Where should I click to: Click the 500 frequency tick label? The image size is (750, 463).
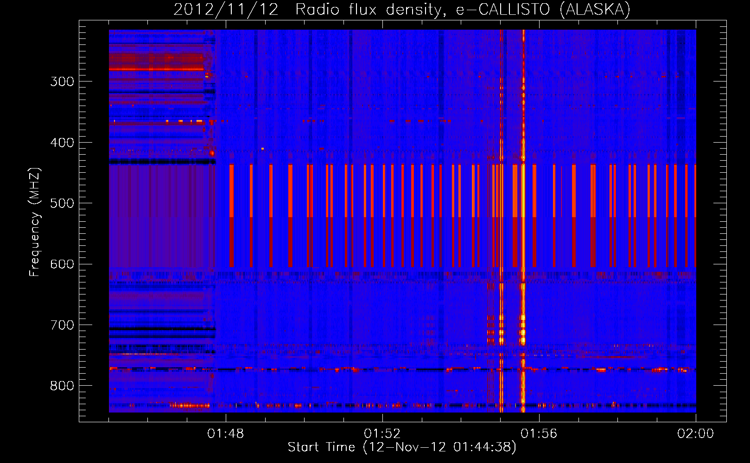(x=62, y=203)
